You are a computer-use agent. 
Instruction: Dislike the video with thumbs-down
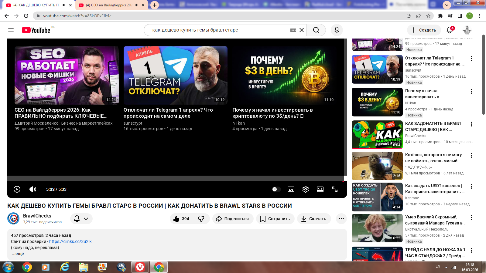click(201, 219)
